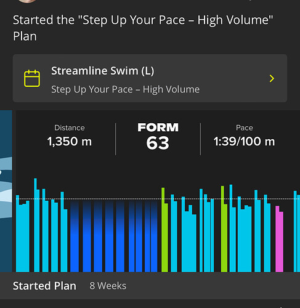Click the tallest cyan bar on left
Image resolution: width=300 pixels, height=308 pixels.
click(x=36, y=225)
